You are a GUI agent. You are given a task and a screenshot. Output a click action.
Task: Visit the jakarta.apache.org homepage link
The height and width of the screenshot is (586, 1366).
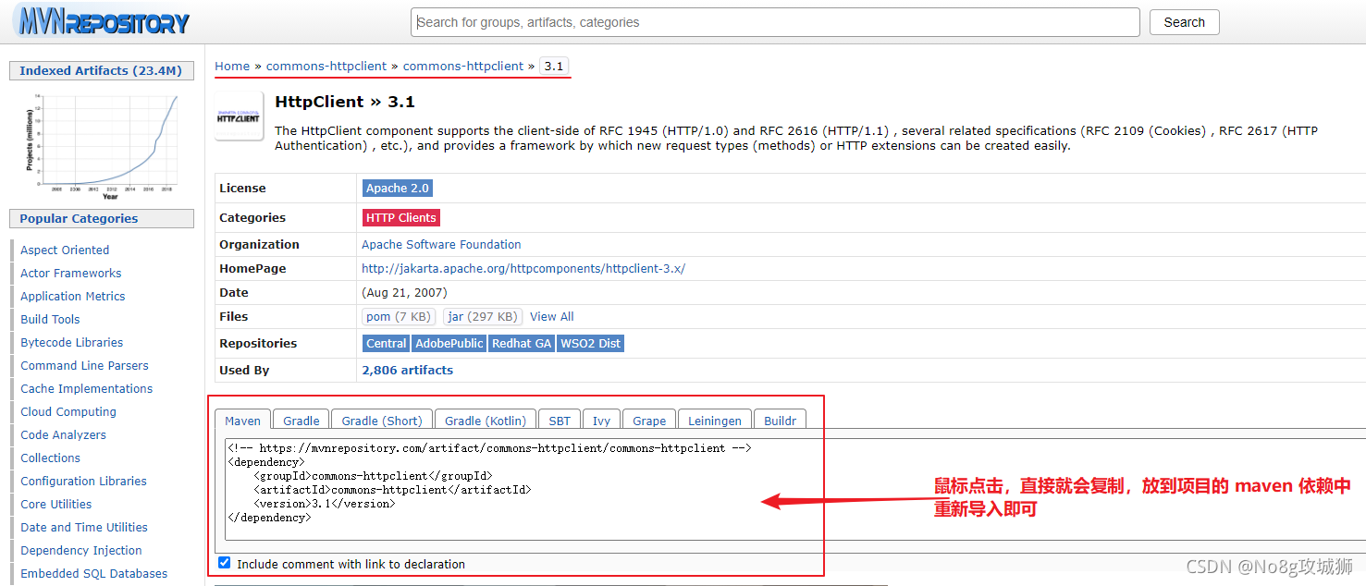pyautogui.click(x=523, y=268)
